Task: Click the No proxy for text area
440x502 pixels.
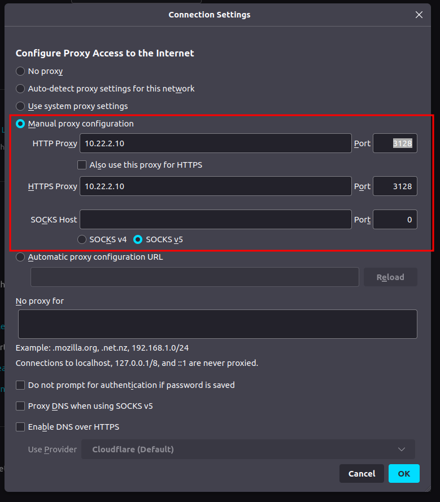Action: (217, 324)
